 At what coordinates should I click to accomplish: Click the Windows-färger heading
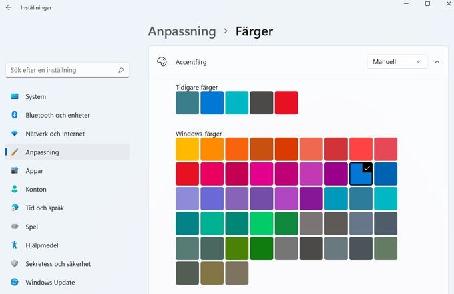tap(199, 134)
